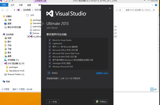Open Standalone Profiler in navigation tree
The height and width of the screenshot is (105, 160).
(16, 71)
